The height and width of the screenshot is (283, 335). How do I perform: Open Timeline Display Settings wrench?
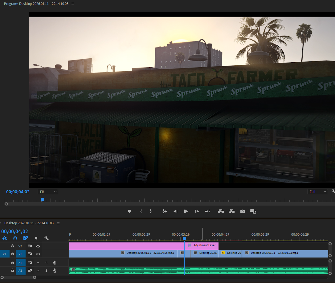(46, 238)
